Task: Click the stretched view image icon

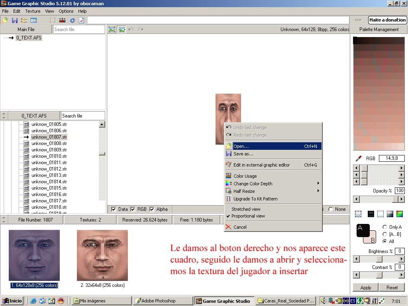Action: point(112,29)
